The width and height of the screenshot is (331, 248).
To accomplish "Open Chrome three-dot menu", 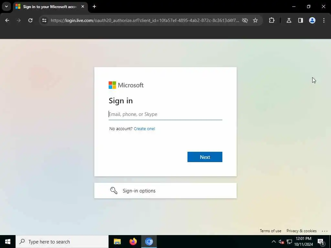I will (x=324, y=20).
